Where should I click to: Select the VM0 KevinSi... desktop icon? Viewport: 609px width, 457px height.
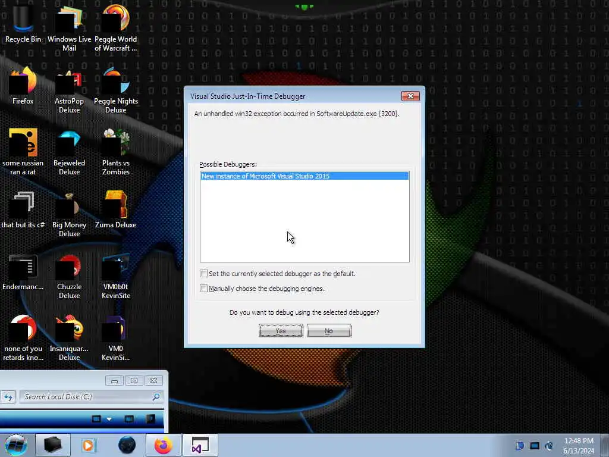pos(116,337)
